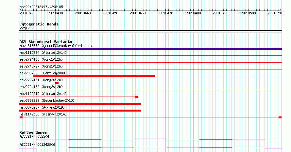Click ruler coordinate 29818510
291x152 pixels.
point(275,13)
